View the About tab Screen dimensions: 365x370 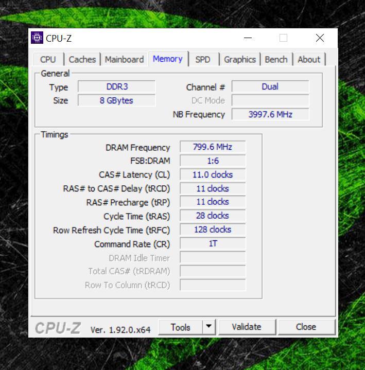309,59
